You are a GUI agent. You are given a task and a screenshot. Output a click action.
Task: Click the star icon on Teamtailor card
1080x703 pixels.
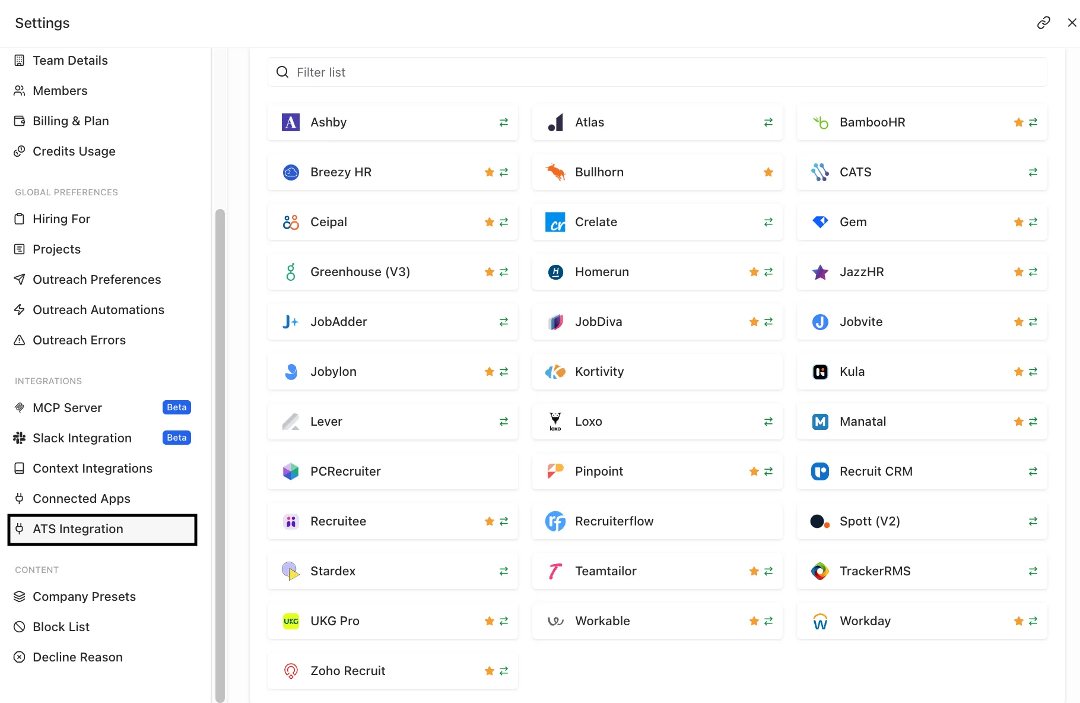click(754, 571)
